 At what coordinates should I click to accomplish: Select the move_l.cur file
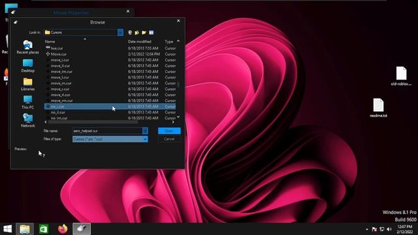coord(59,78)
